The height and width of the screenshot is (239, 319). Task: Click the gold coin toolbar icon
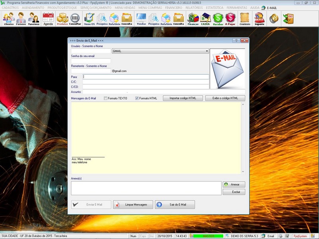pos(274,18)
